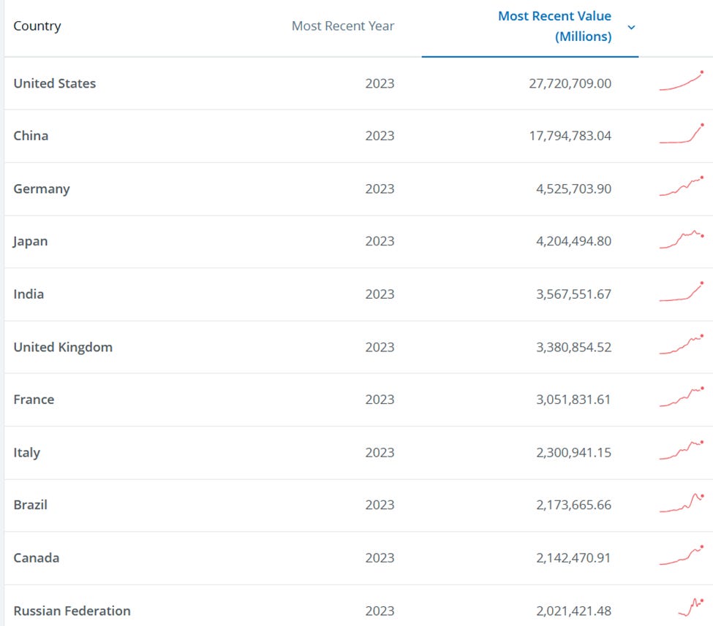Select value 3,380,854.52 for United Kingdom
Viewport: 713px width, 626px height.
pos(574,347)
